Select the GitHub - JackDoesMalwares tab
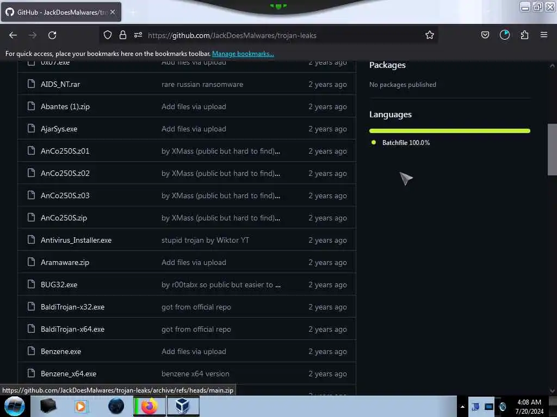The width and height of the screenshot is (557, 417). coord(61,12)
